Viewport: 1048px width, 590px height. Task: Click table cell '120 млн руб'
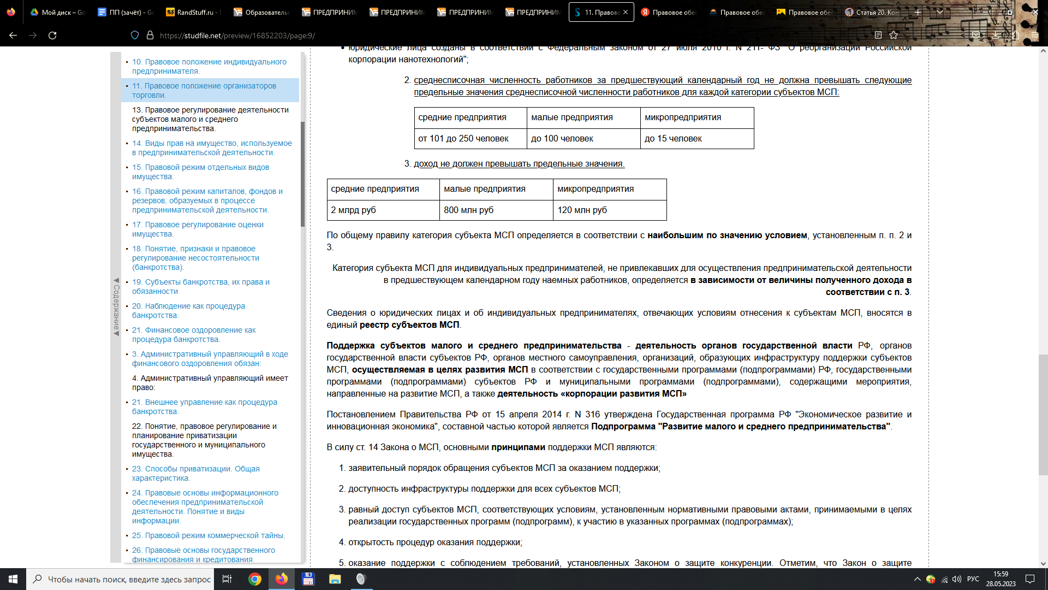610,210
